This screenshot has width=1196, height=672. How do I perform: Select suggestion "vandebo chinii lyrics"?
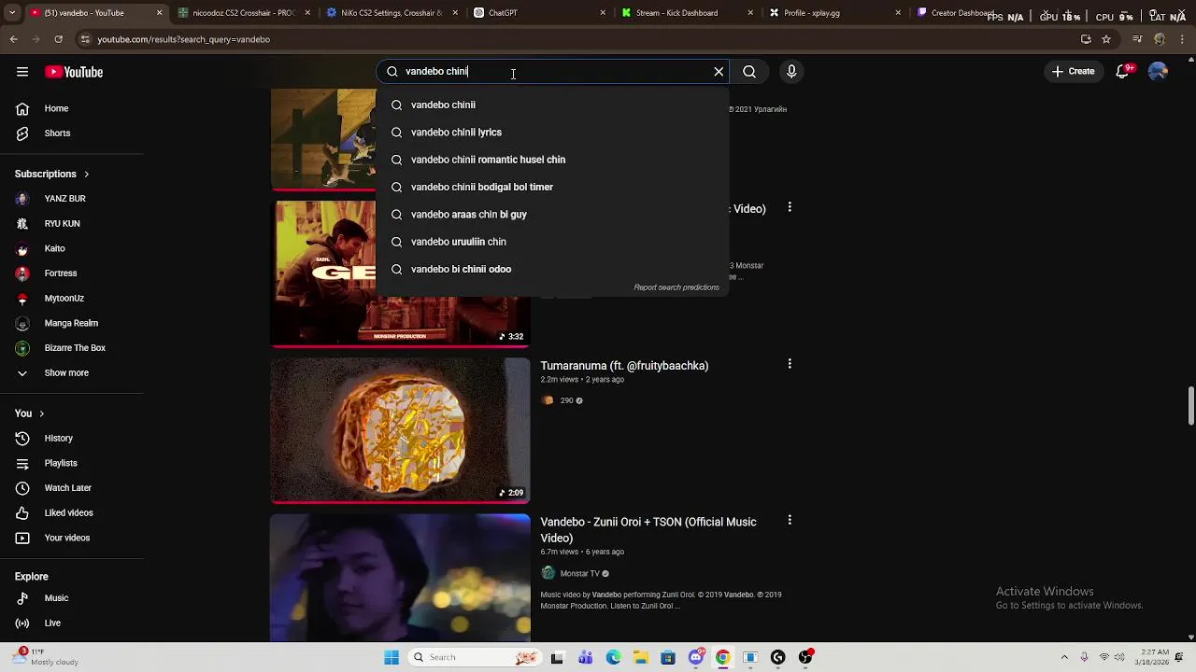point(552,133)
